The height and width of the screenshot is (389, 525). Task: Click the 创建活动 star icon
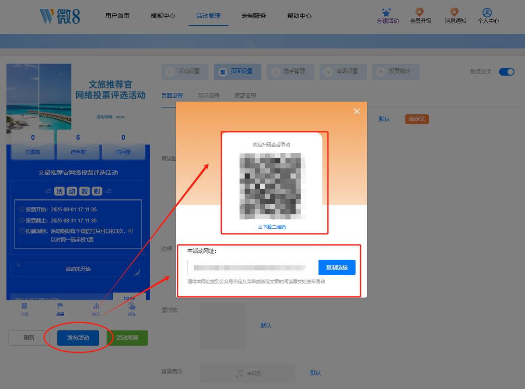click(x=387, y=12)
